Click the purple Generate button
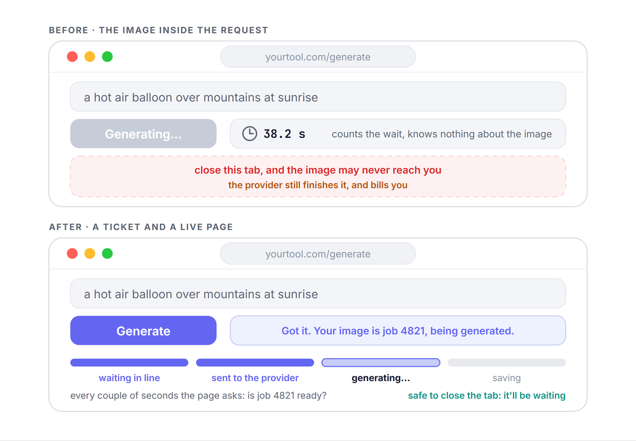 (143, 331)
